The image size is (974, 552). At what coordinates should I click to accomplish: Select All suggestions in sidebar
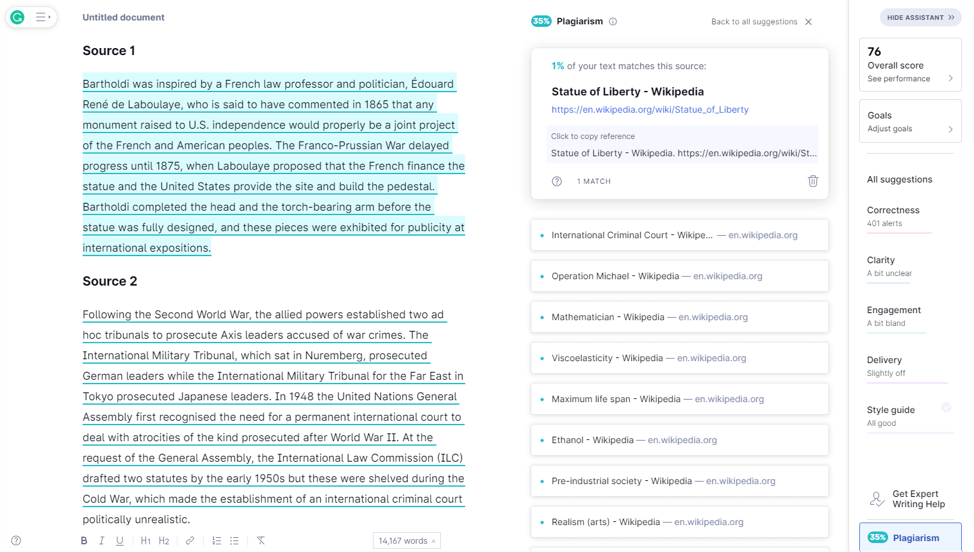[x=900, y=179]
